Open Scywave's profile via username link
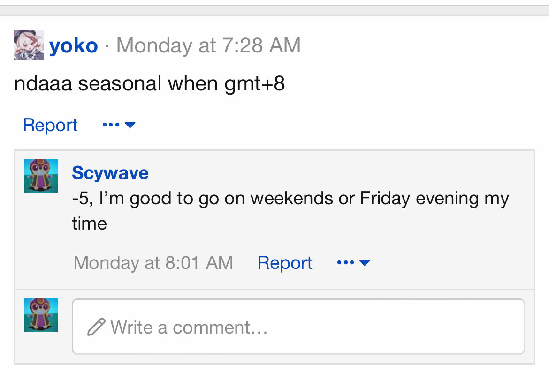Image resolution: width=549 pixels, height=372 pixels. 110,173
